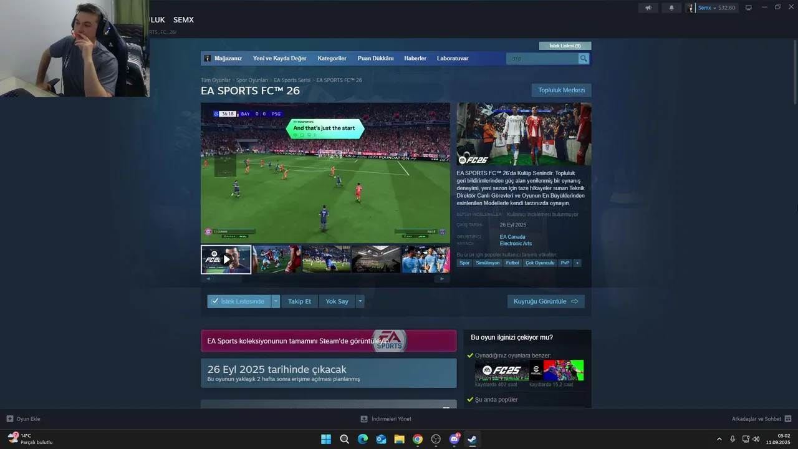The width and height of the screenshot is (798, 449).
Task: Click the thumbnail strip left arrow
Action: [208, 279]
